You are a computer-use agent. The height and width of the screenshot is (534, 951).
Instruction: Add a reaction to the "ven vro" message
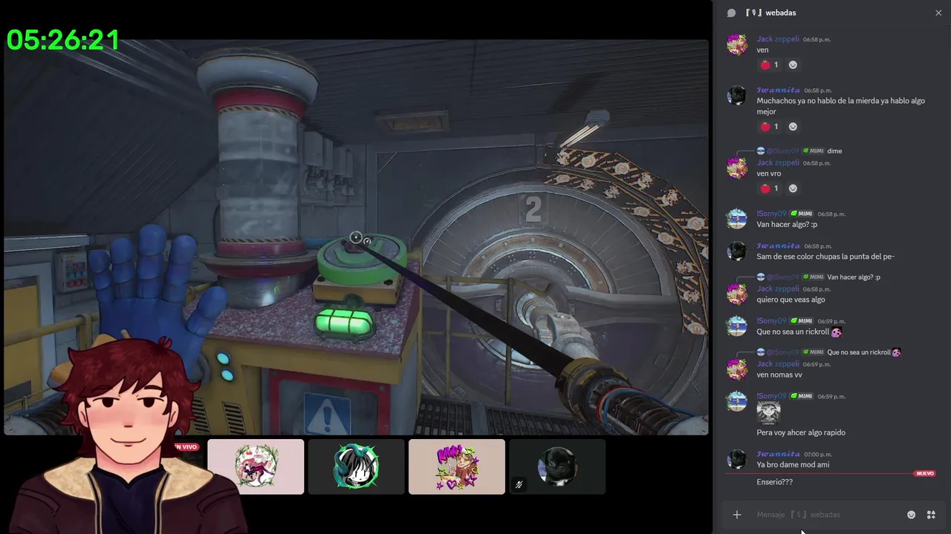click(793, 188)
